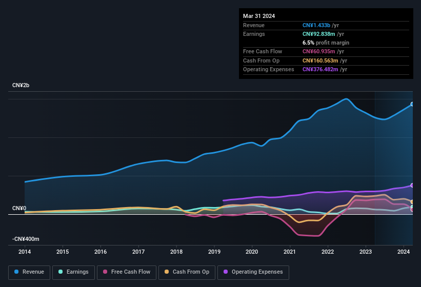Click the -CN¥400m y-axis label
The width and height of the screenshot is (421, 287).
tap(26, 239)
